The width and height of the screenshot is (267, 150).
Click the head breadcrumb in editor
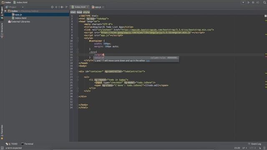[79, 12]
